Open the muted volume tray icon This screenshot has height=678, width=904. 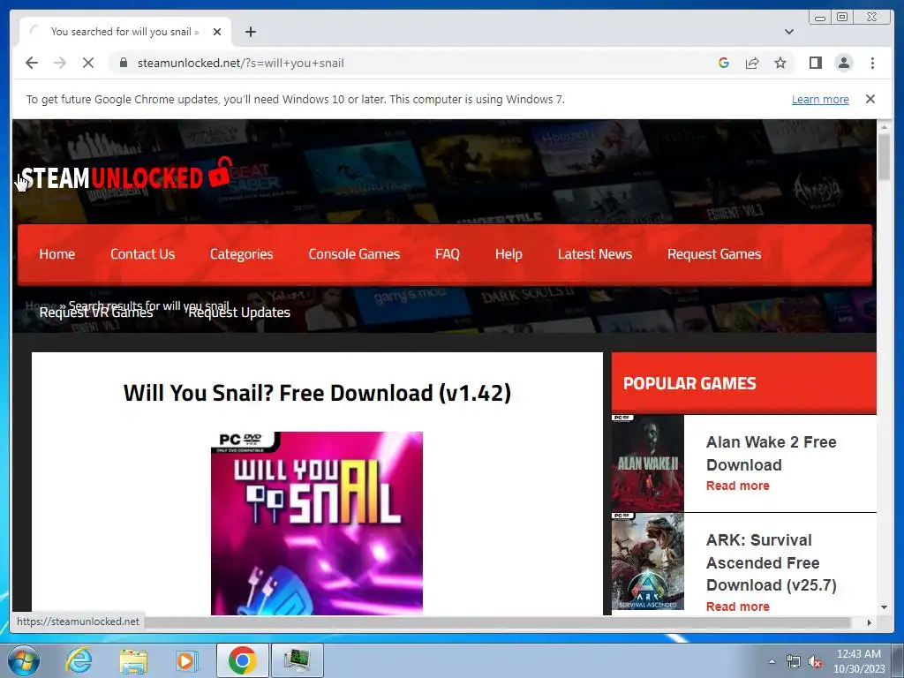815,661
